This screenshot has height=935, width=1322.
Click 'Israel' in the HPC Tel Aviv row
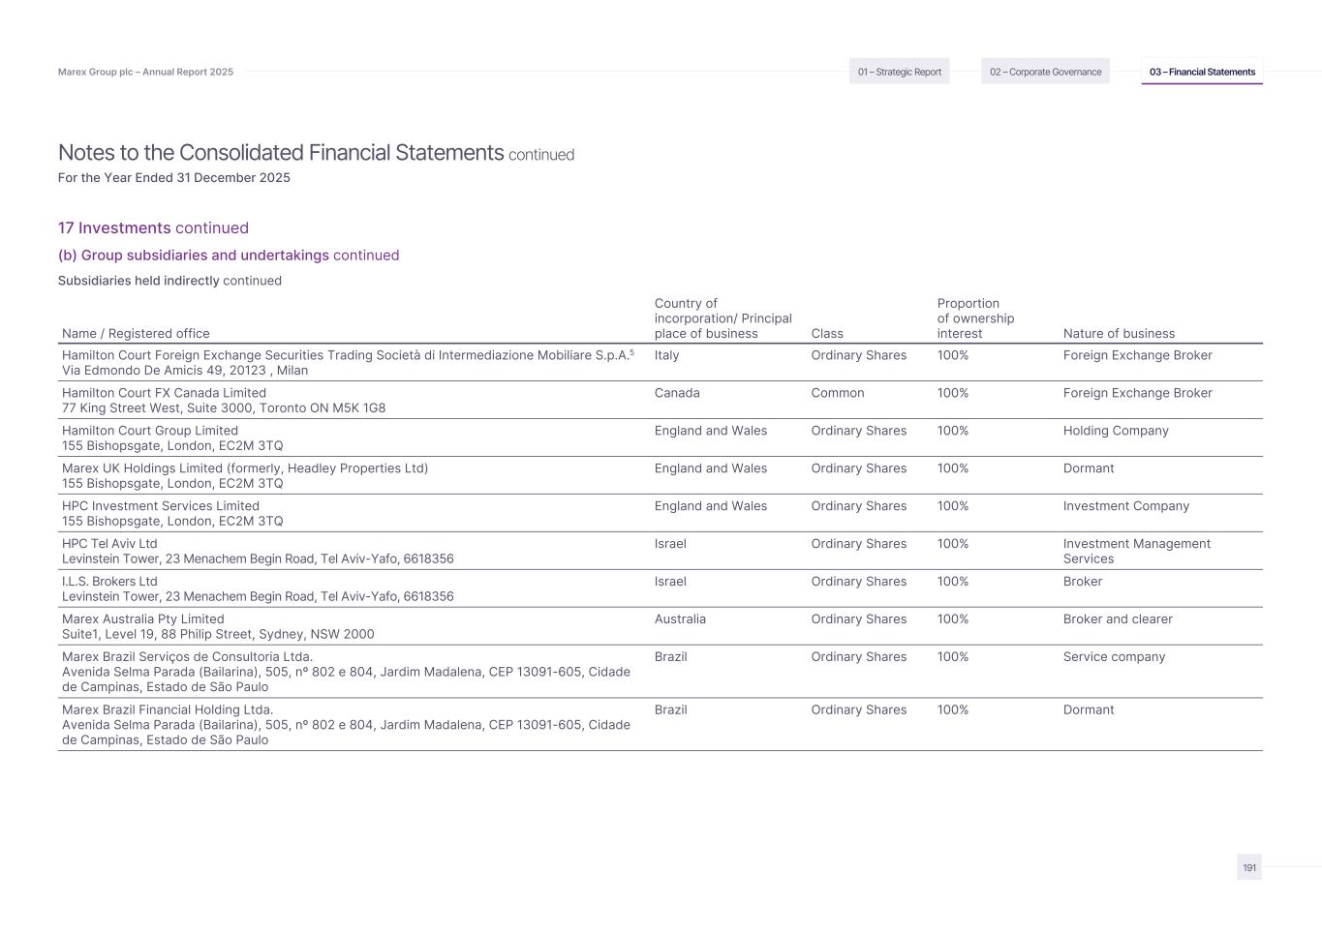pyautogui.click(x=670, y=544)
